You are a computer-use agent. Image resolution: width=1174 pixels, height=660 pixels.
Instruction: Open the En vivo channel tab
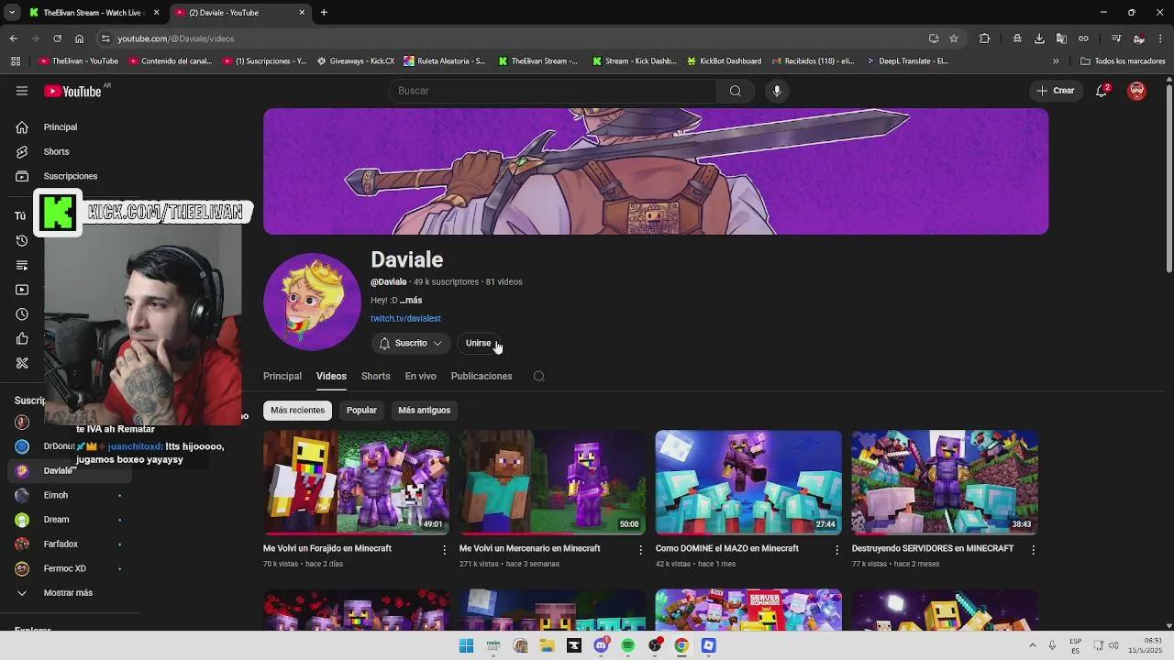pyautogui.click(x=420, y=376)
